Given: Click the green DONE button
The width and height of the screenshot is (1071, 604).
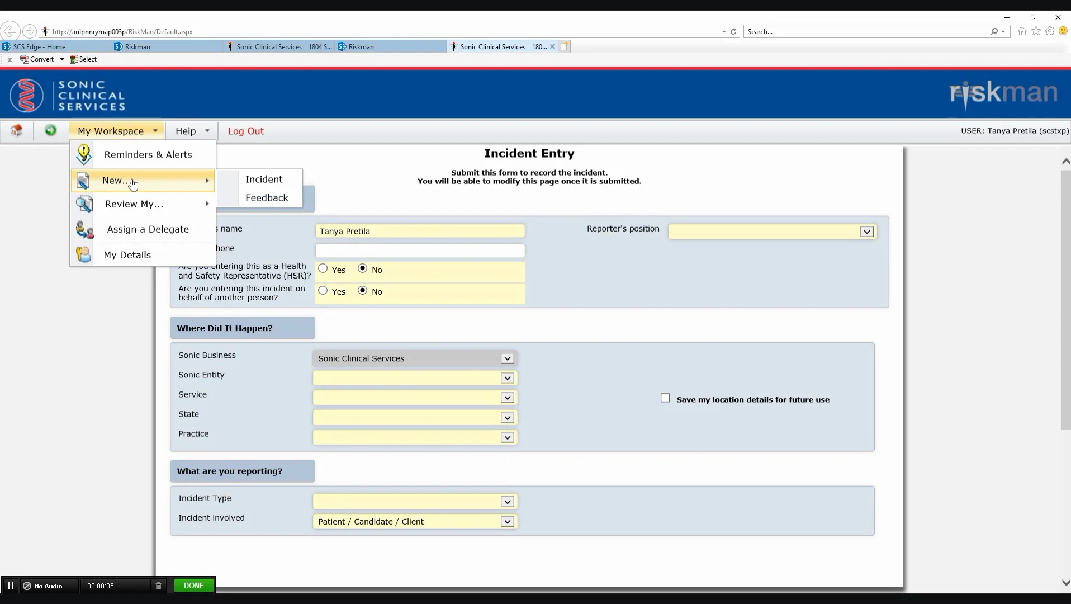Looking at the screenshot, I should [194, 586].
